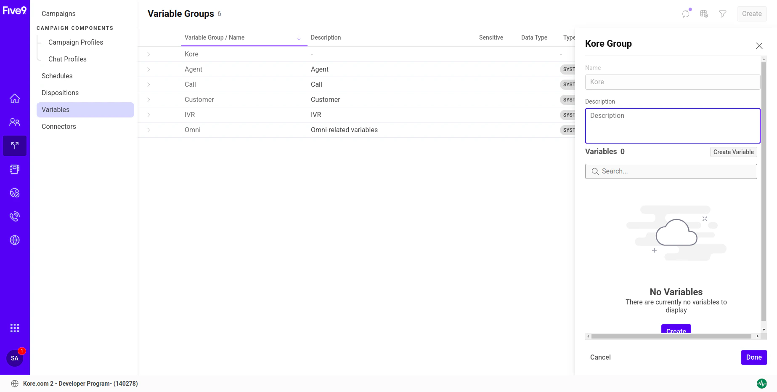This screenshot has width=777, height=392.
Task: Open the apps grid launcher
Action: [x=15, y=328]
